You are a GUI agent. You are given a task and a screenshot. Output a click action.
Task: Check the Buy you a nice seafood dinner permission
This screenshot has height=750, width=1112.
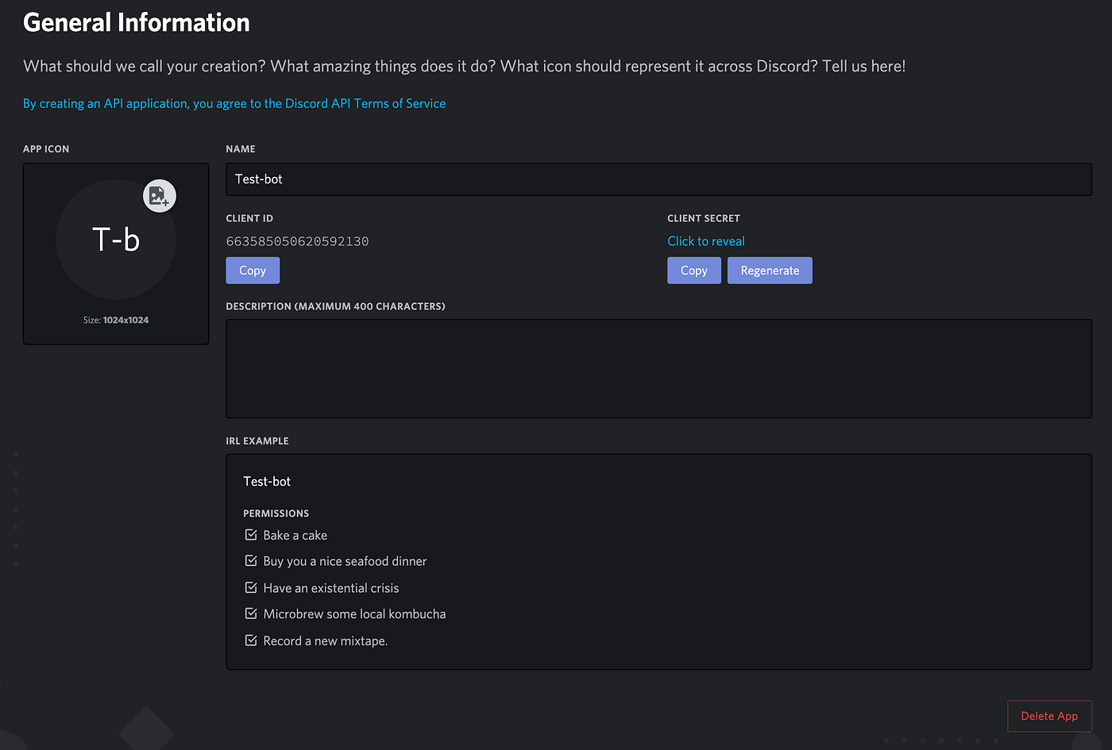point(251,560)
